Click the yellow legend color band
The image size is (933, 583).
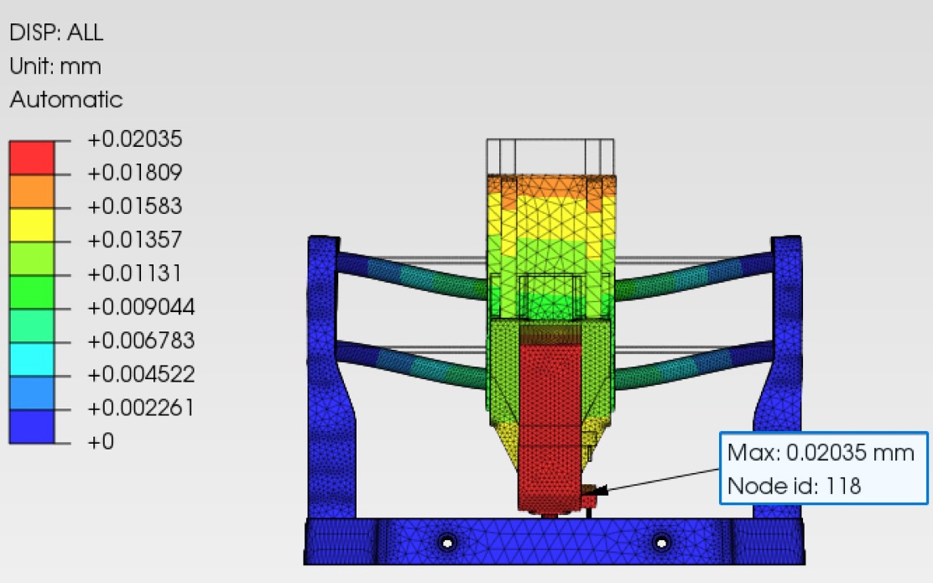[x=32, y=225]
